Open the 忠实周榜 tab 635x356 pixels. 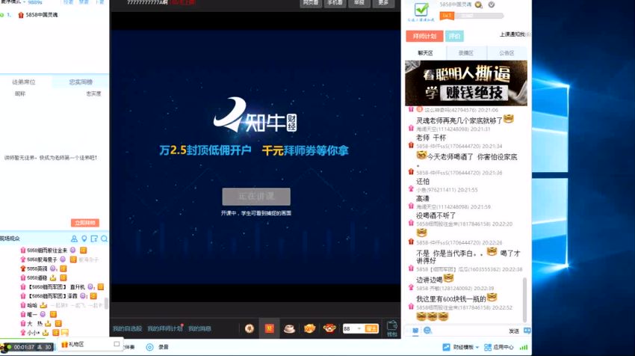81,82
